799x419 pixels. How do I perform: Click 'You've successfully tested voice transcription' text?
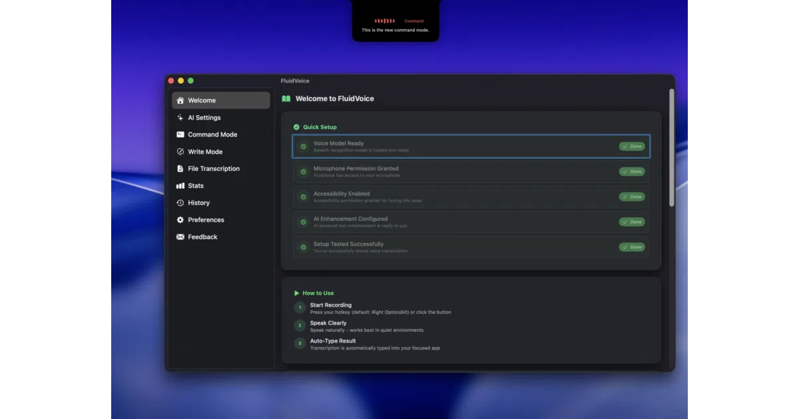361,251
